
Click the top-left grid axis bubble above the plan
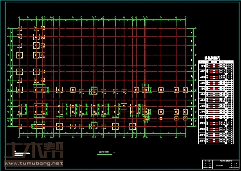point(19,17)
